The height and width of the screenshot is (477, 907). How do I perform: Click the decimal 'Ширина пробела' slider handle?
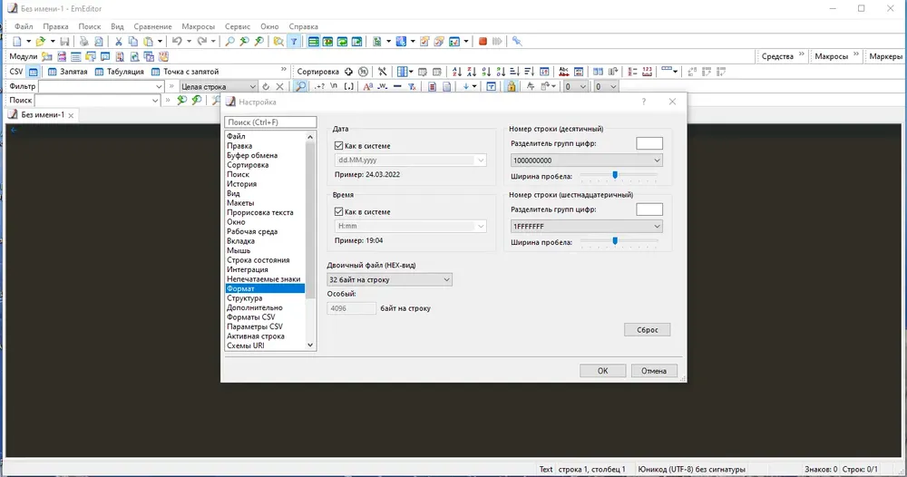[615, 175]
